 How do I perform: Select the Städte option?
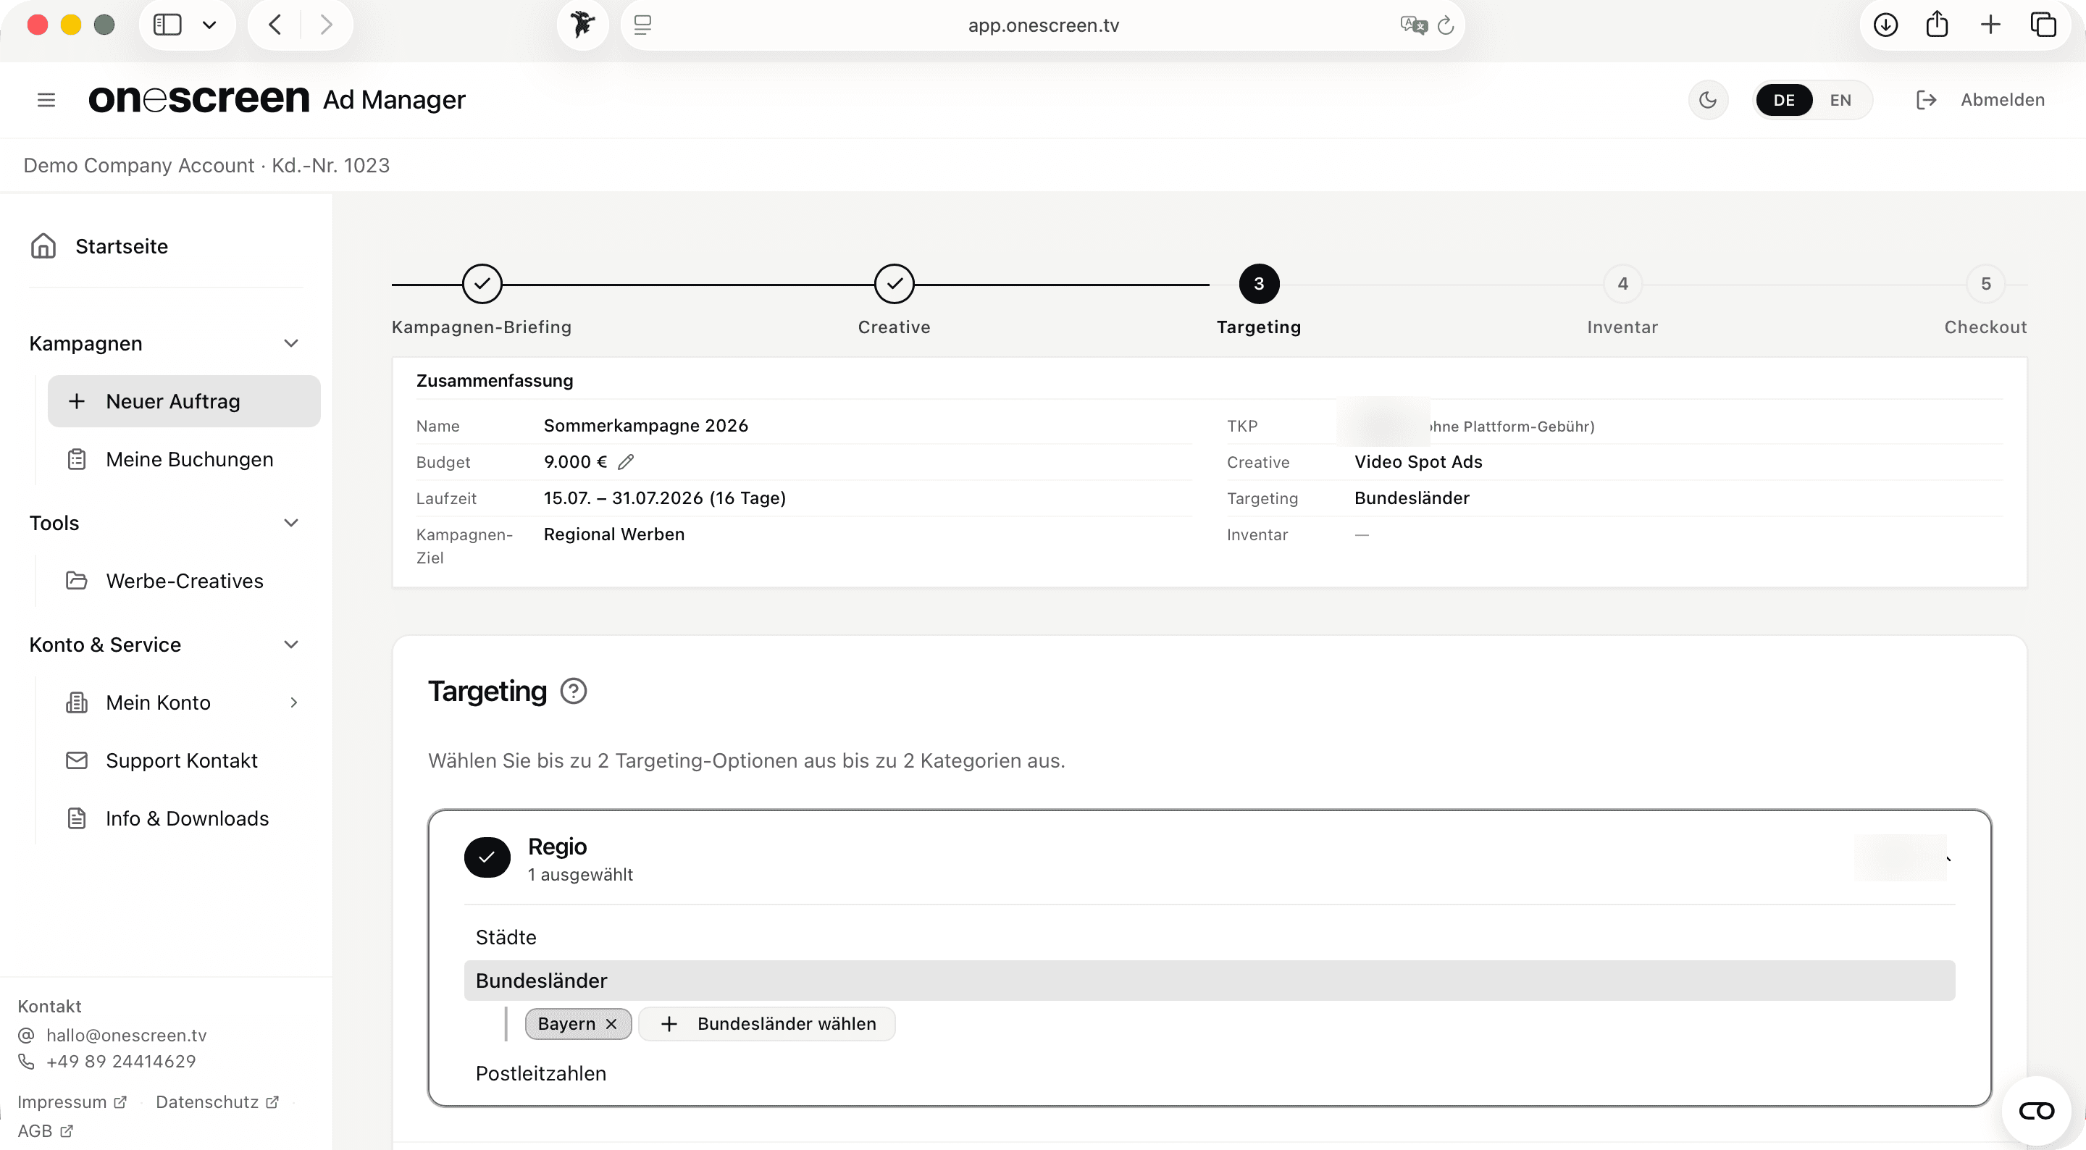[x=506, y=937]
